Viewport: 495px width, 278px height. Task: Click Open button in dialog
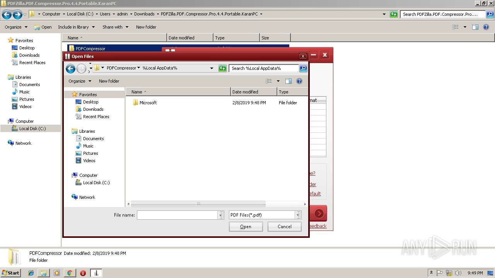coord(246,227)
